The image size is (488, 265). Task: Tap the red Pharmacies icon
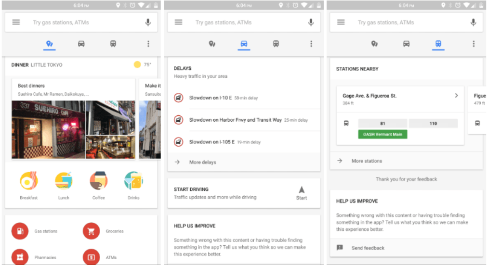[x=20, y=257]
